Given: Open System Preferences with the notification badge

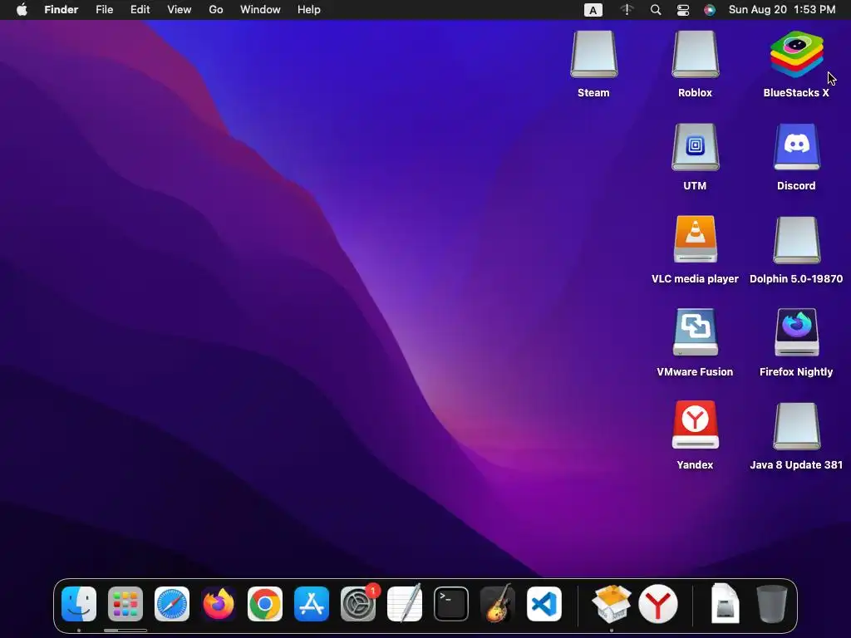Looking at the screenshot, I should tap(358, 604).
